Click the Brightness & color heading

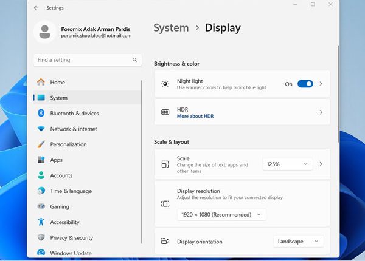tap(176, 64)
